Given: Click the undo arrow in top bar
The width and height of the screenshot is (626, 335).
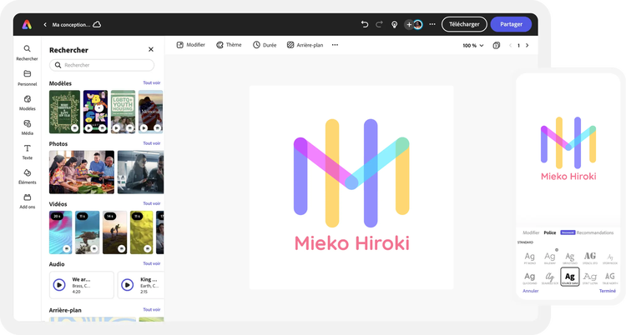Looking at the screenshot, I should tap(365, 24).
